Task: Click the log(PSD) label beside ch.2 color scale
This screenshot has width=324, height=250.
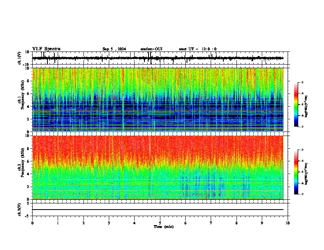Action: coord(306,174)
